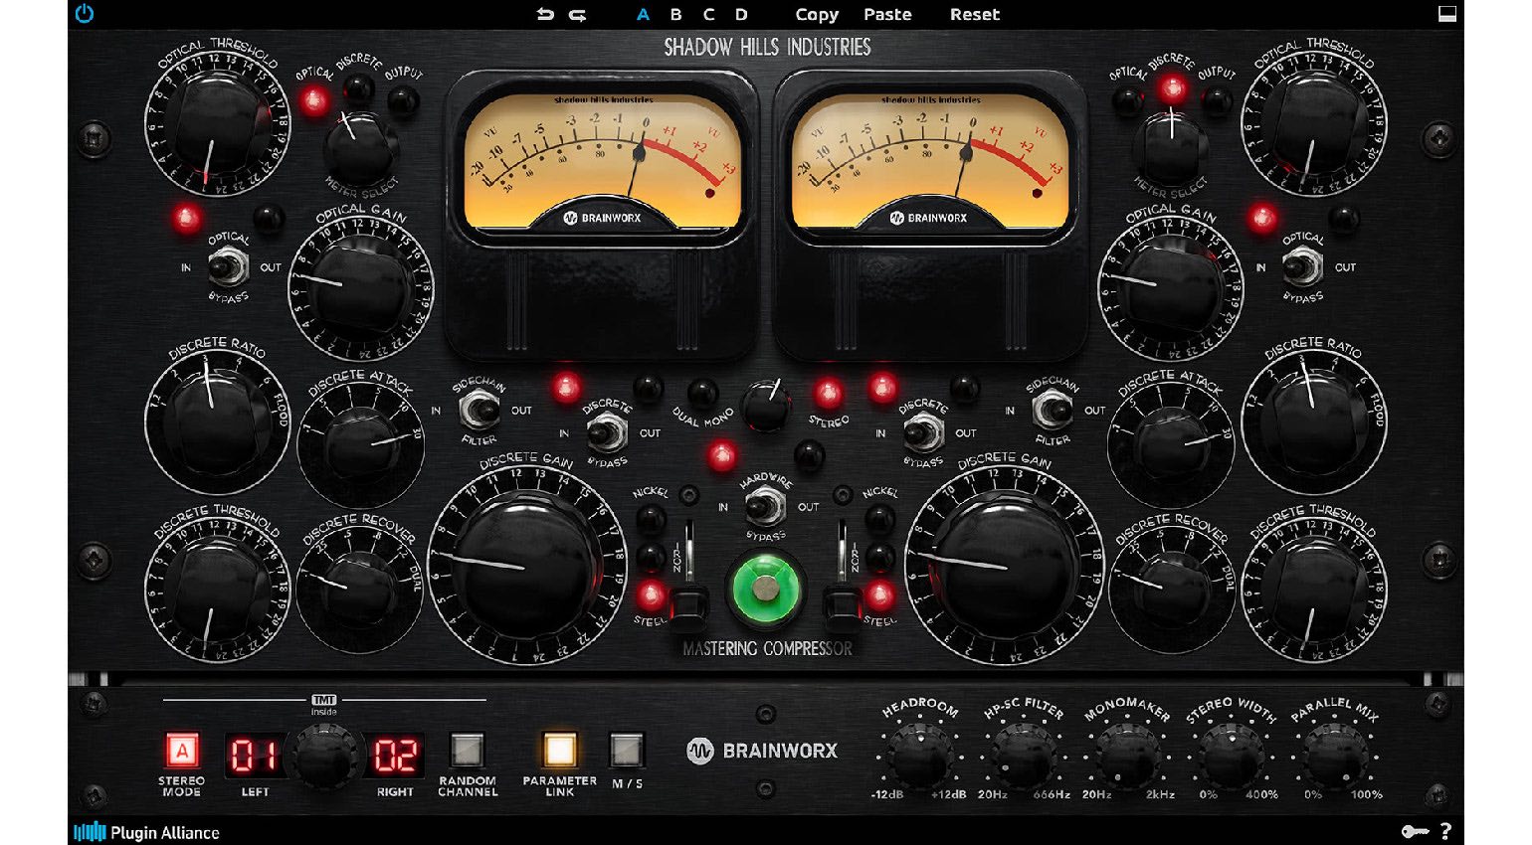The height and width of the screenshot is (845, 1532).
Task: Collapse the plugin window icon at top right
Action: (x=1447, y=14)
